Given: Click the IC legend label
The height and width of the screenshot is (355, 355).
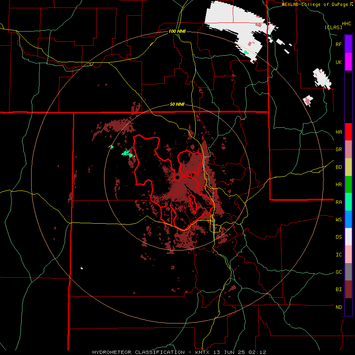Looking at the screenshot, I should pos(338,255).
